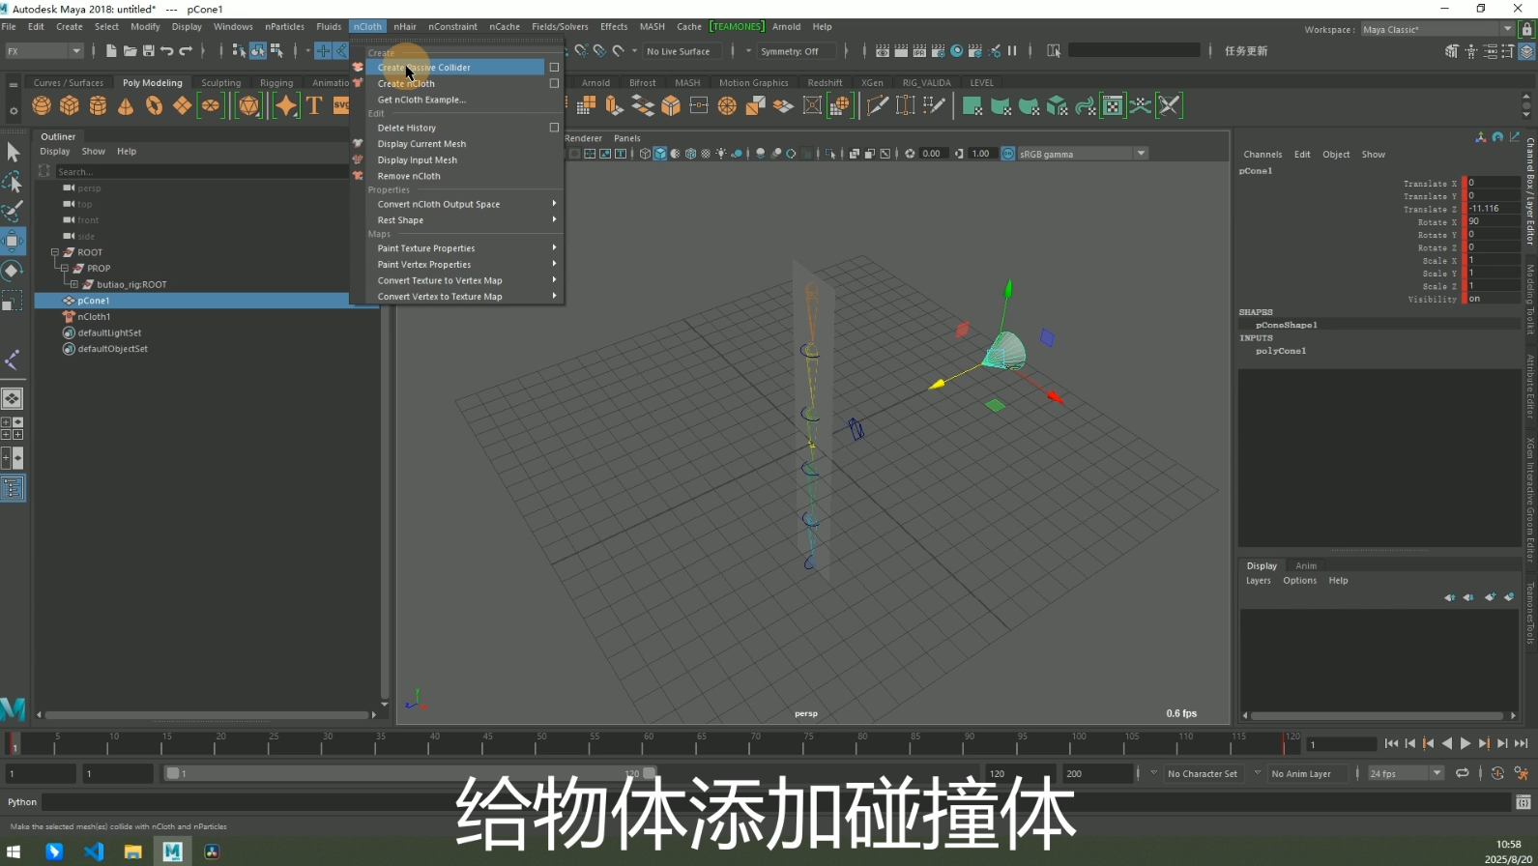Click the time range slider bar
Image resolution: width=1538 pixels, height=866 pixels.
(406, 773)
